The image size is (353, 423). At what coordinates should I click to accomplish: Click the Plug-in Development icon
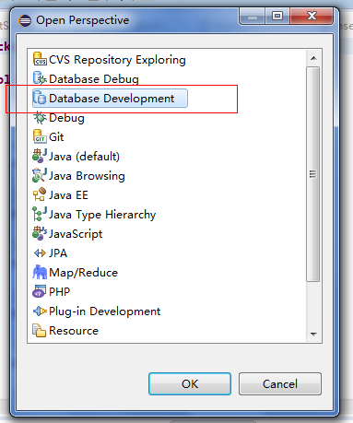coord(40,311)
